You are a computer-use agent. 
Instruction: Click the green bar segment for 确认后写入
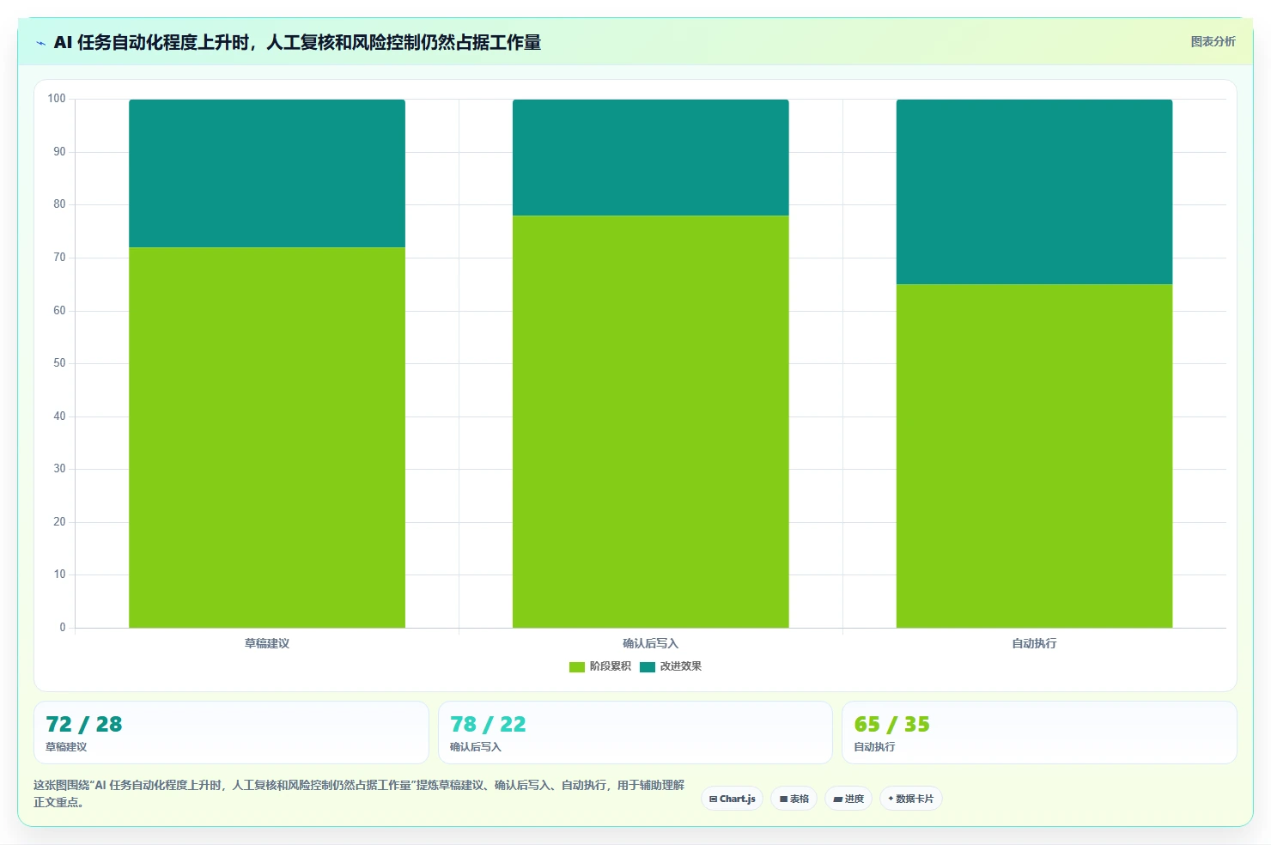pyautogui.click(x=650, y=422)
